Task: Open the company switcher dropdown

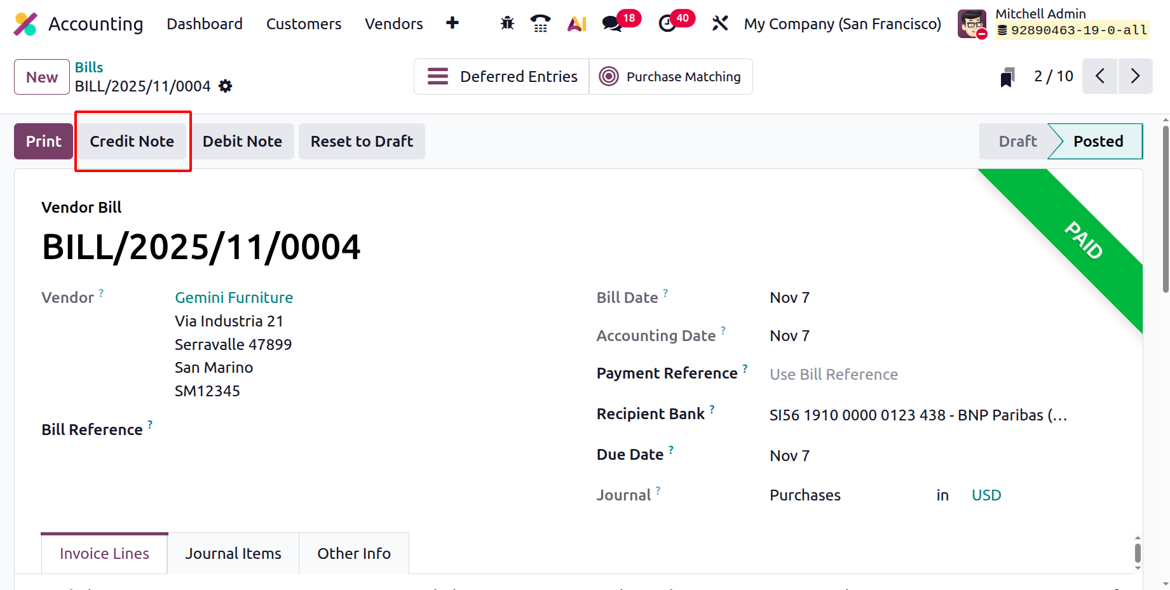Action: [x=842, y=23]
